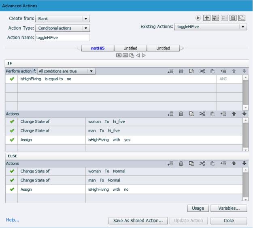
Task: Select isHighFiving with no cell
Action: tap(164, 190)
